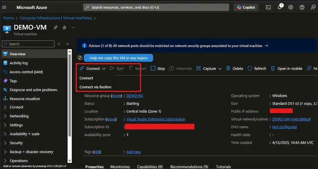Click the Restart toolbar button
This screenshot has height=169, width=318.
pos(138,69)
